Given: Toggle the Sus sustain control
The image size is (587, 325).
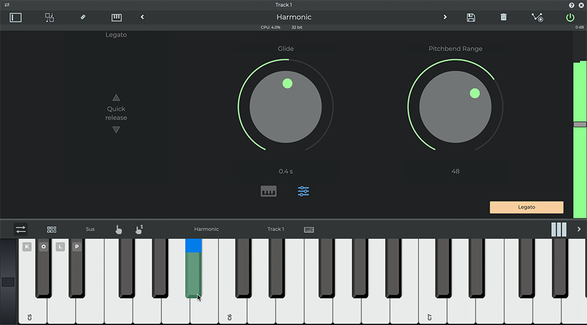Looking at the screenshot, I should [x=90, y=229].
